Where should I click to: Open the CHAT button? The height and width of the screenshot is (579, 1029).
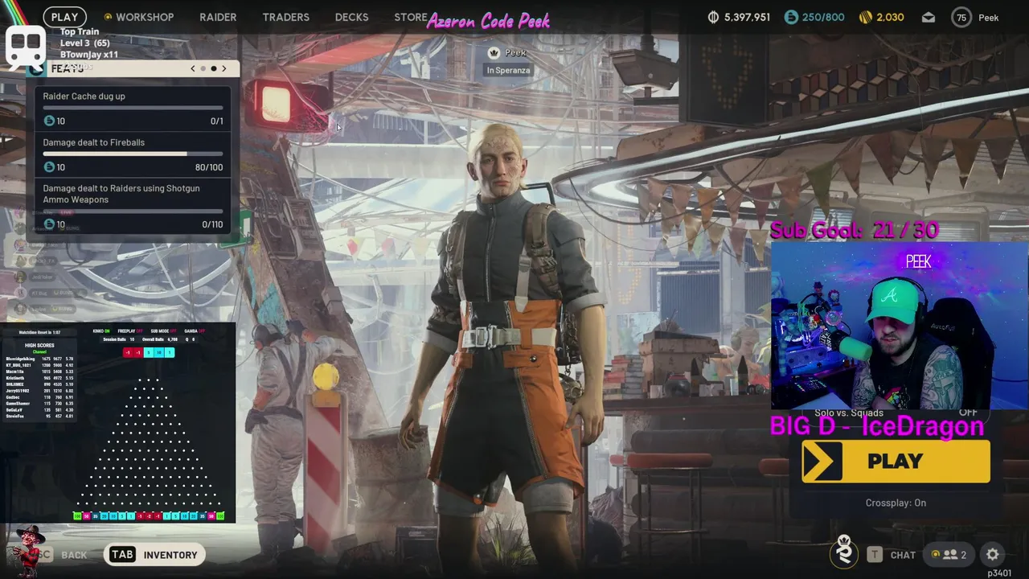(x=903, y=555)
